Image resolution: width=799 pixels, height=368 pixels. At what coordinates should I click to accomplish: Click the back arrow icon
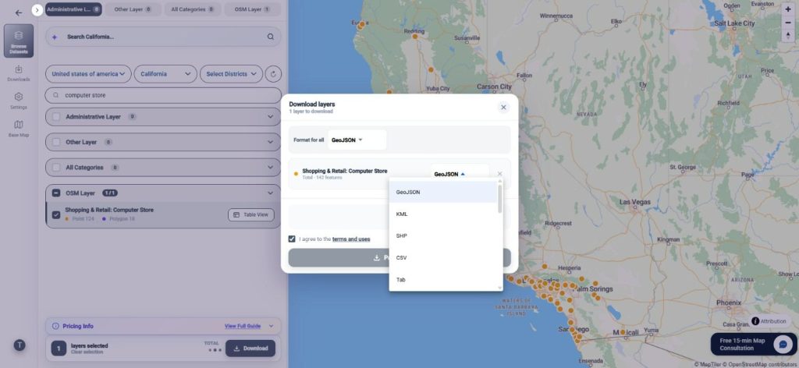pos(19,12)
